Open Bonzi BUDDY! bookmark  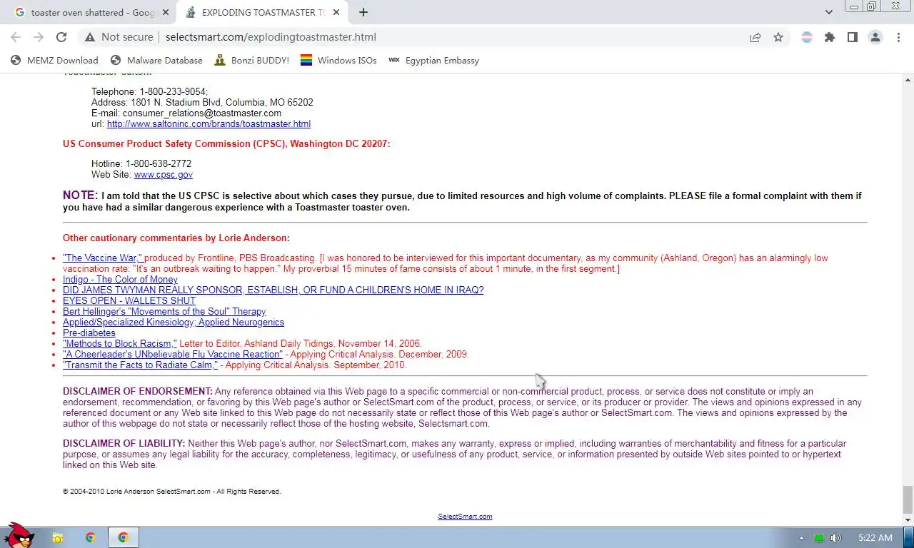pos(252,61)
